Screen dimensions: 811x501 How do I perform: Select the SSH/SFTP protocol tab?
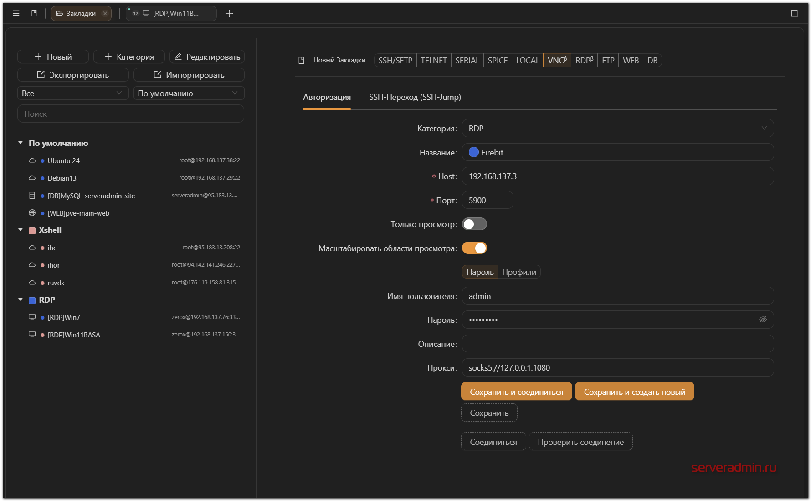[395, 61]
